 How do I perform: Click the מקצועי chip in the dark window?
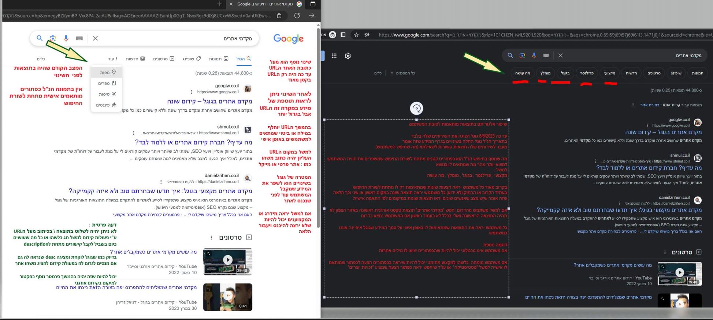609,73
